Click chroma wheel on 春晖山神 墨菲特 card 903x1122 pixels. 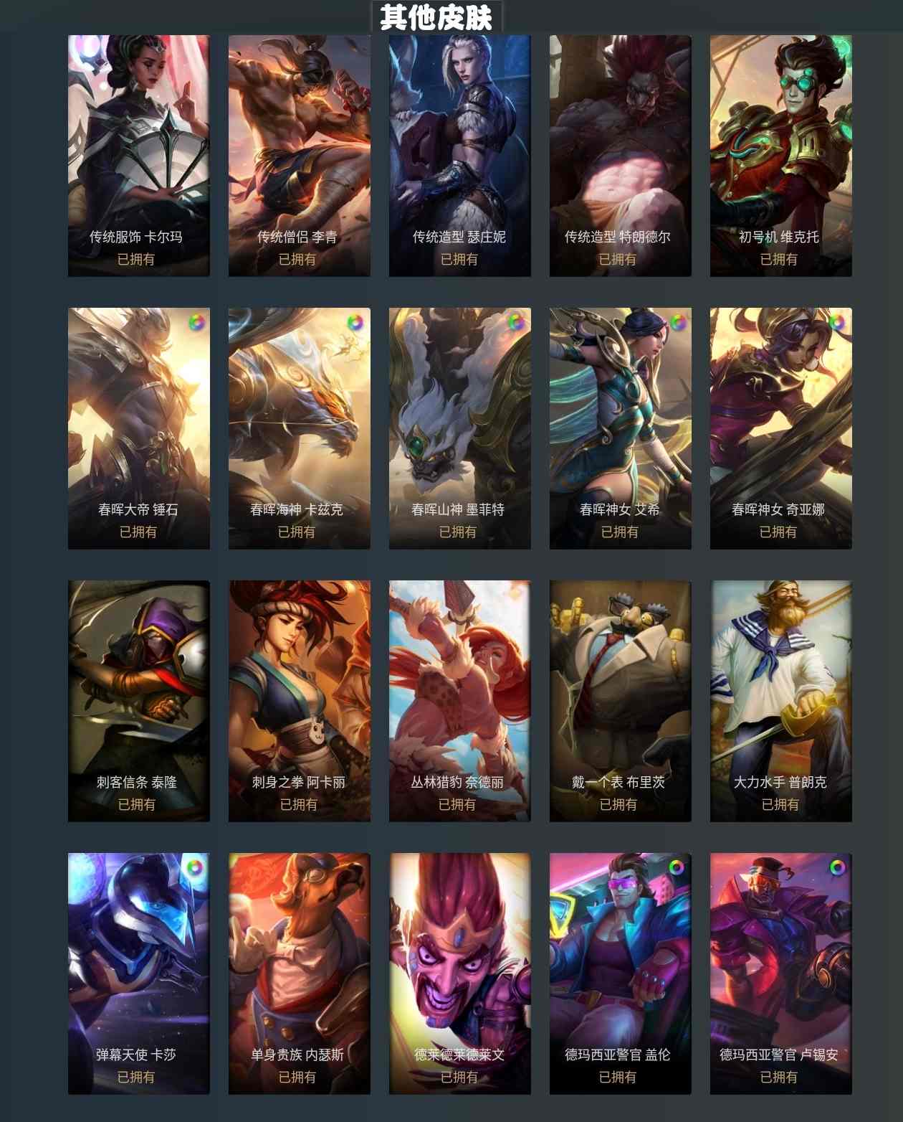(515, 322)
